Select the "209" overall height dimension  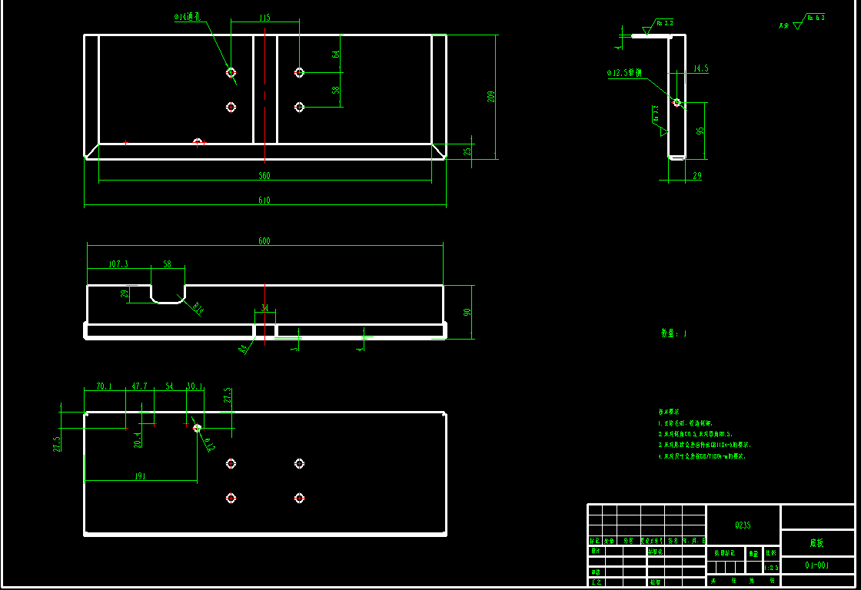tap(491, 97)
